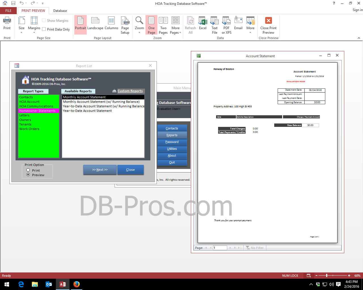This screenshot has width=363, height=290.
Task: Open the Custom Reports link
Action: pyautogui.click(x=130, y=91)
